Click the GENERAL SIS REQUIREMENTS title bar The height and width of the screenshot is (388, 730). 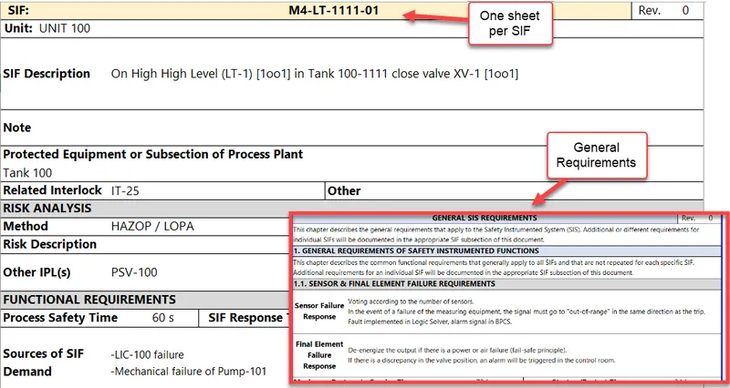484,219
